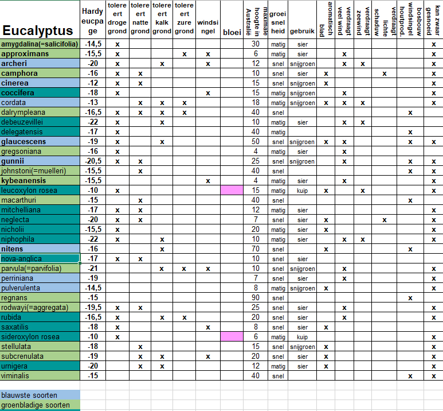Click the 'gebruik' column header
443x411 pixels.
(x=302, y=20)
